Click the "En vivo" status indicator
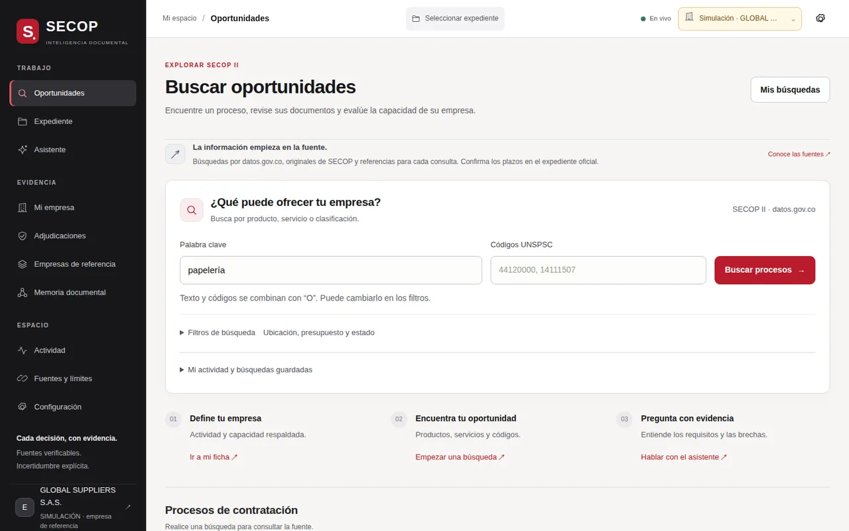Viewport: 849px width, 531px height. (x=656, y=19)
